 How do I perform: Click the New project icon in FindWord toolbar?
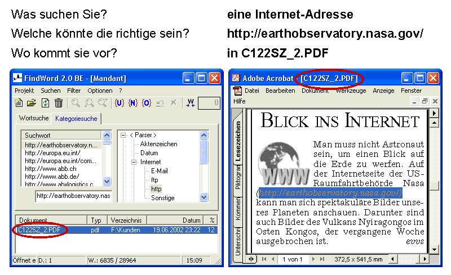pyautogui.click(x=19, y=102)
